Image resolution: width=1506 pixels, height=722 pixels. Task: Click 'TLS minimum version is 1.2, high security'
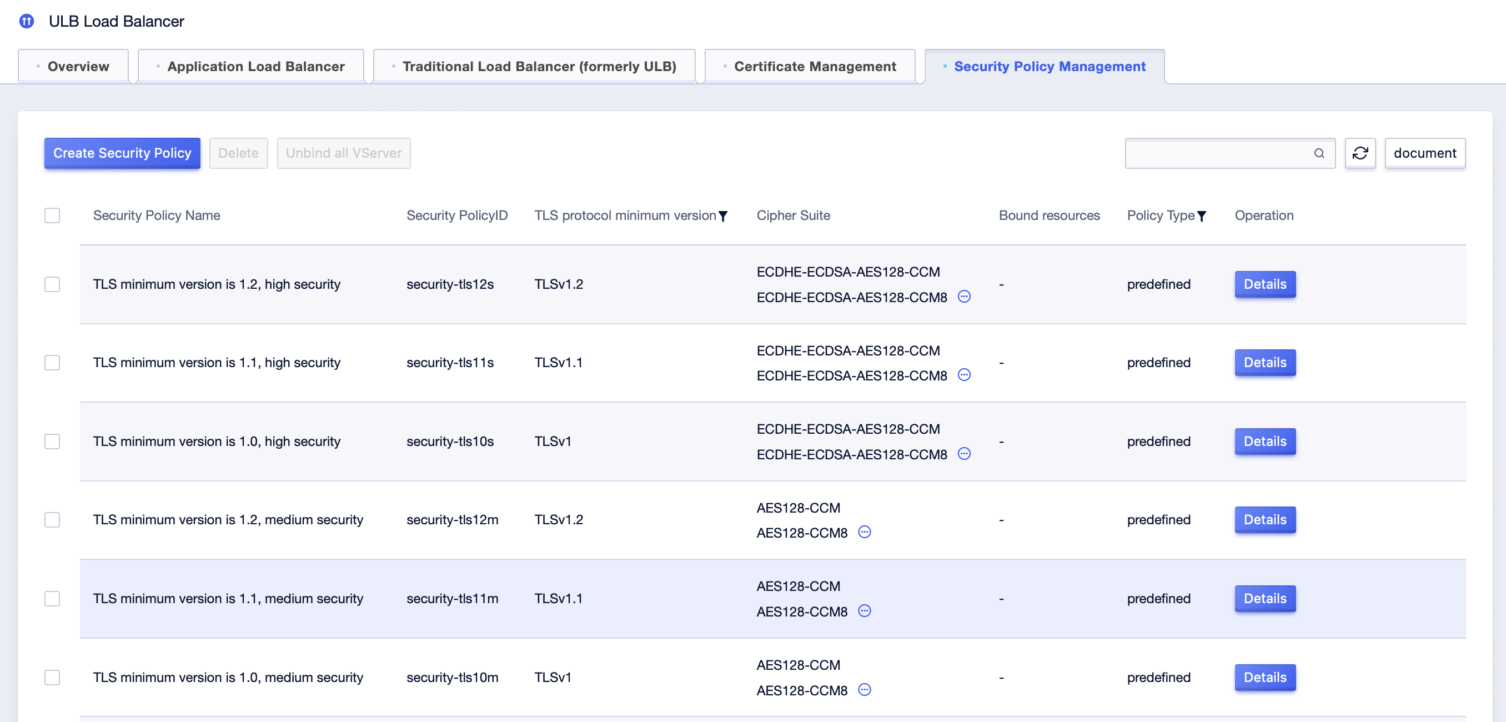[217, 284]
